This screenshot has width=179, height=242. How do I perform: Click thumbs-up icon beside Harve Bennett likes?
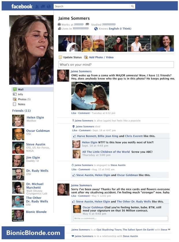[74, 136]
